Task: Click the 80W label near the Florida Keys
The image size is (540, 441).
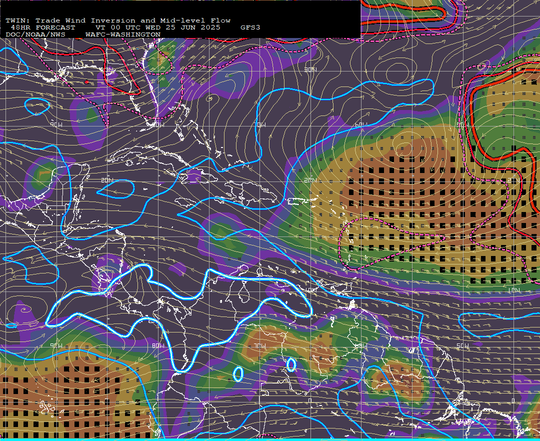Action: click(x=158, y=124)
